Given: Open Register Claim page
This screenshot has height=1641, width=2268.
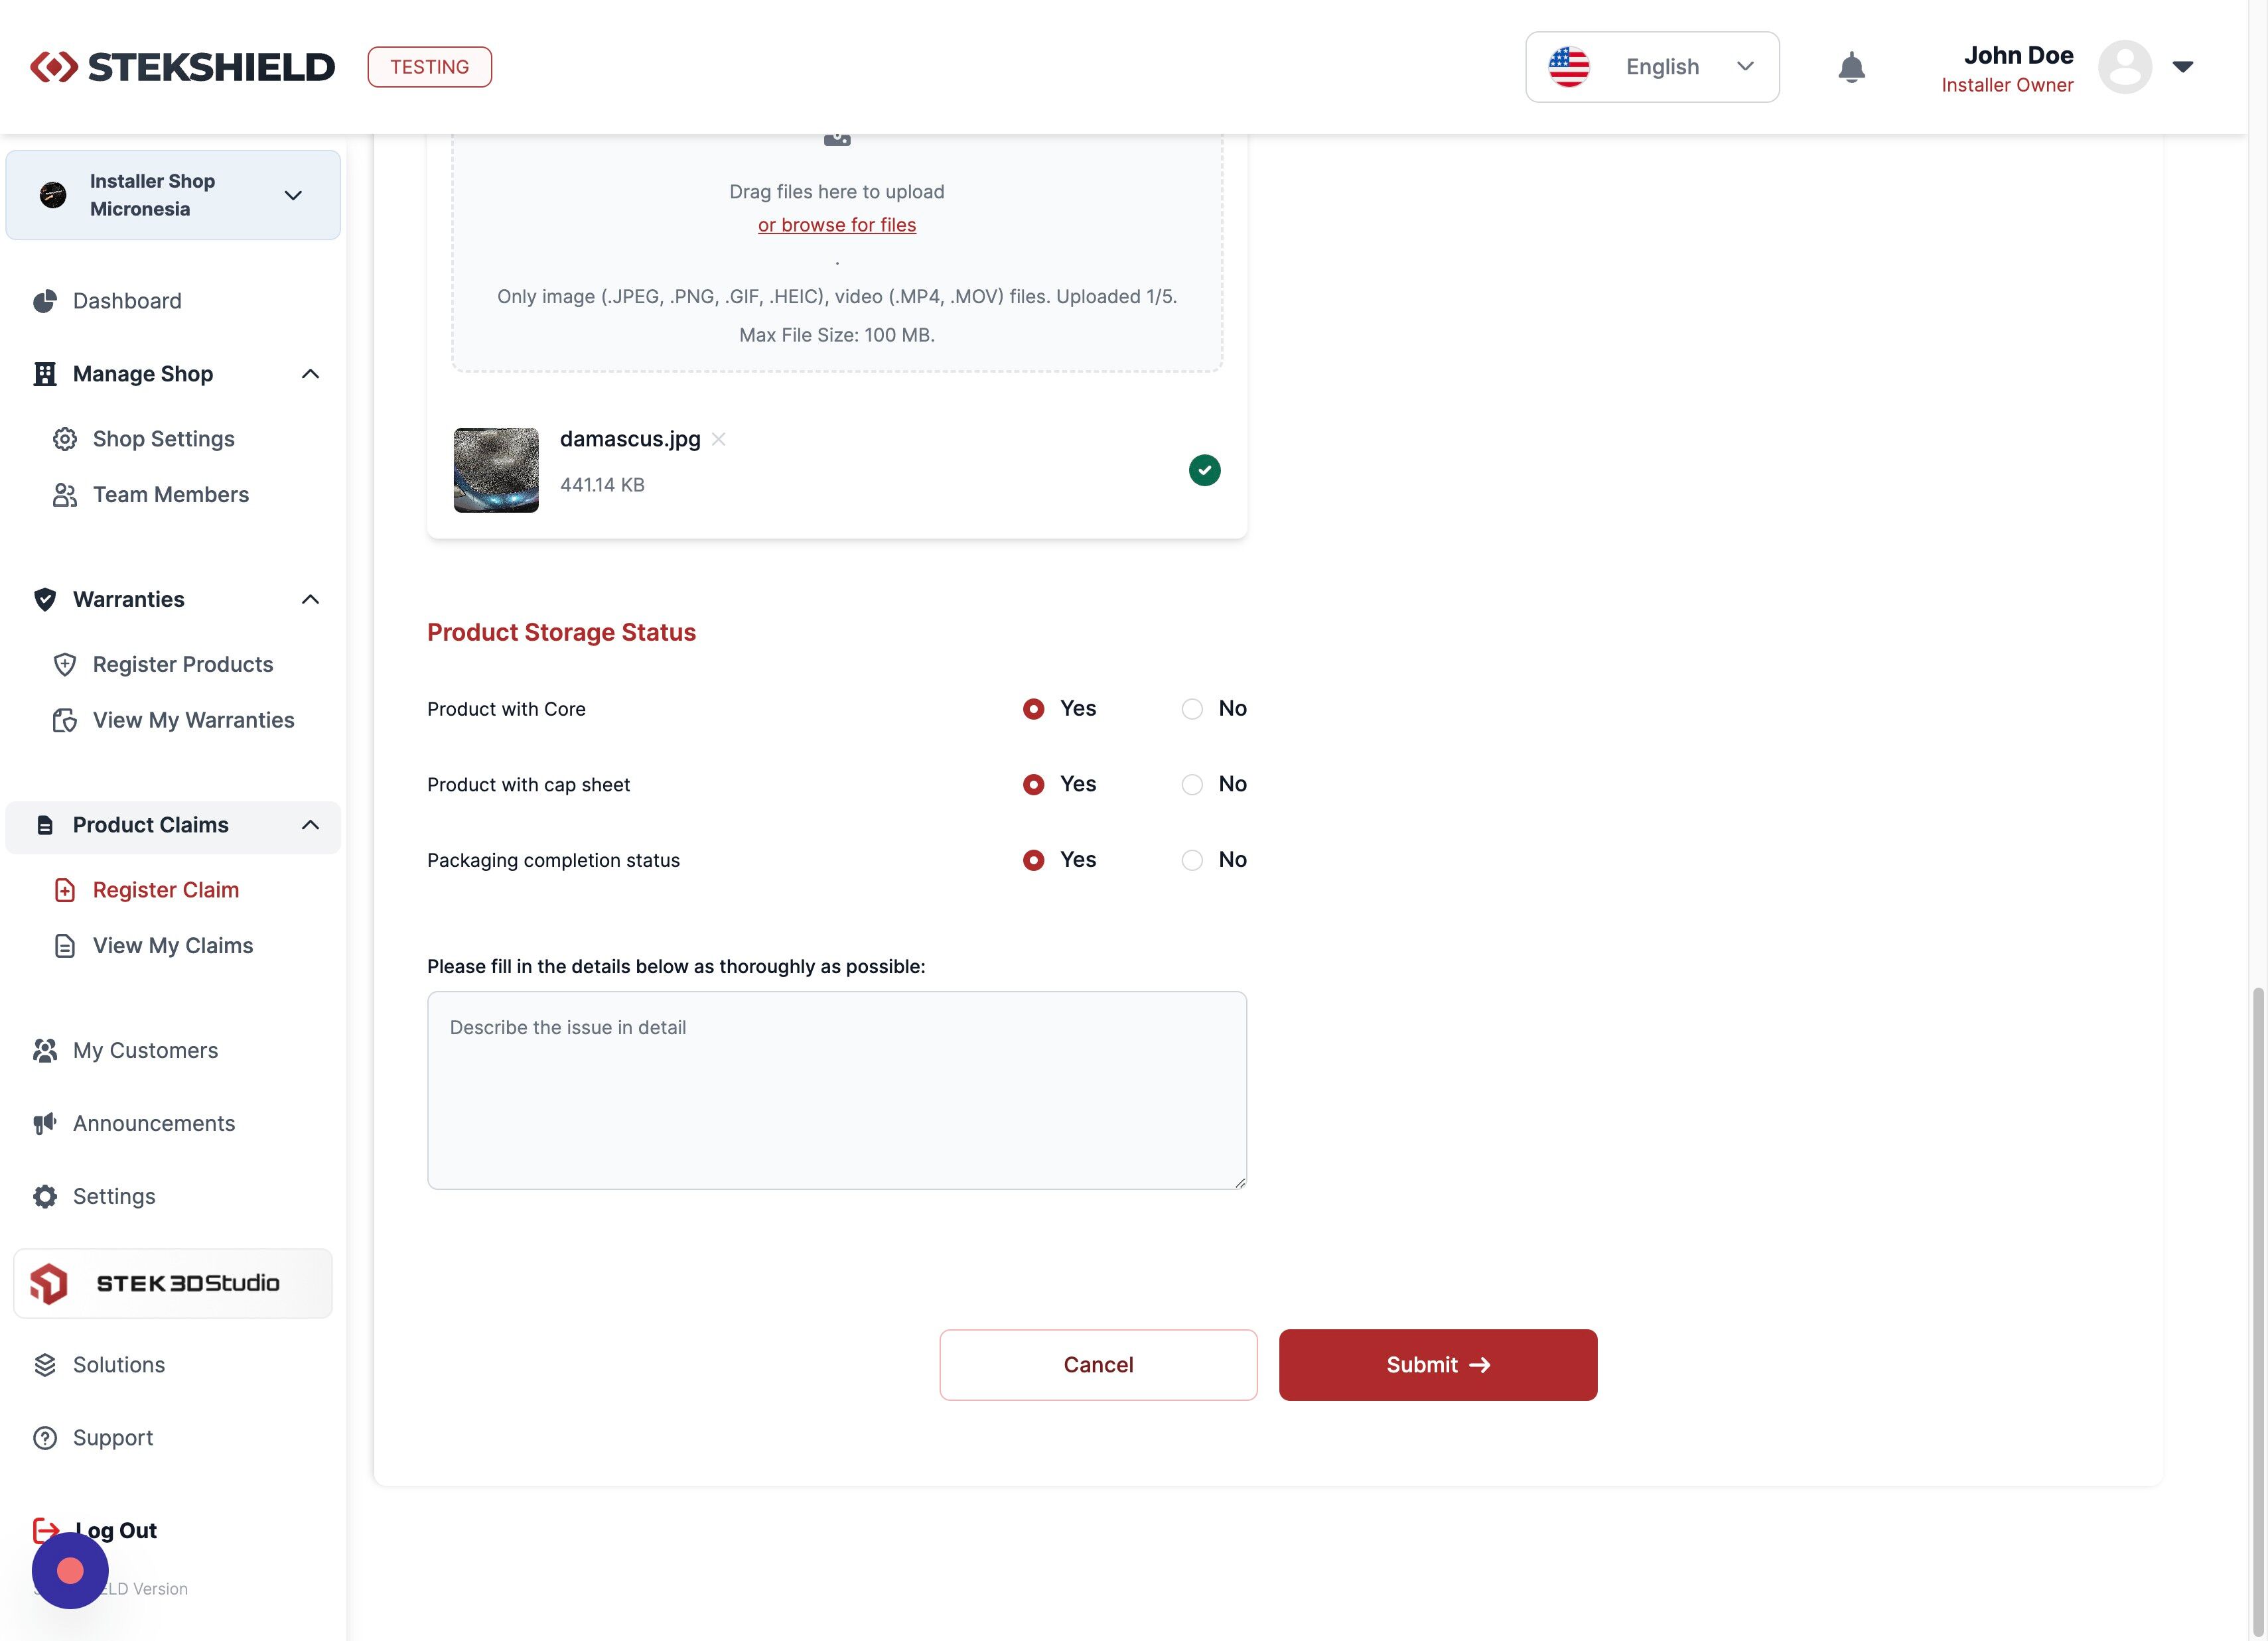Looking at the screenshot, I should click(166, 890).
